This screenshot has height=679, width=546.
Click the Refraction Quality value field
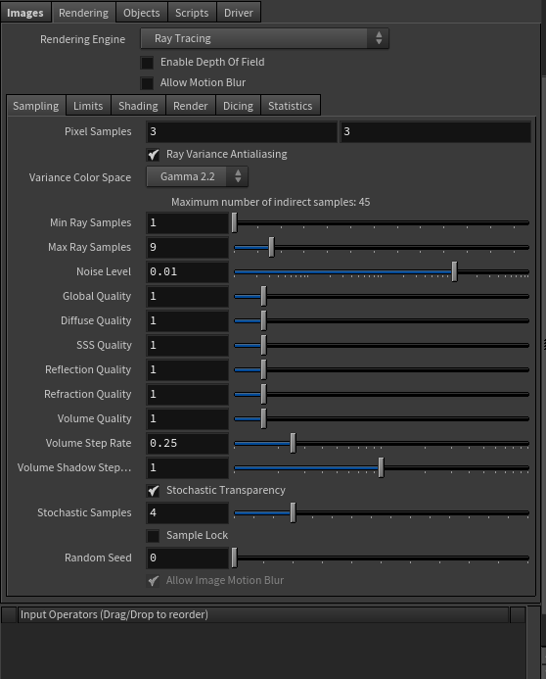point(187,395)
